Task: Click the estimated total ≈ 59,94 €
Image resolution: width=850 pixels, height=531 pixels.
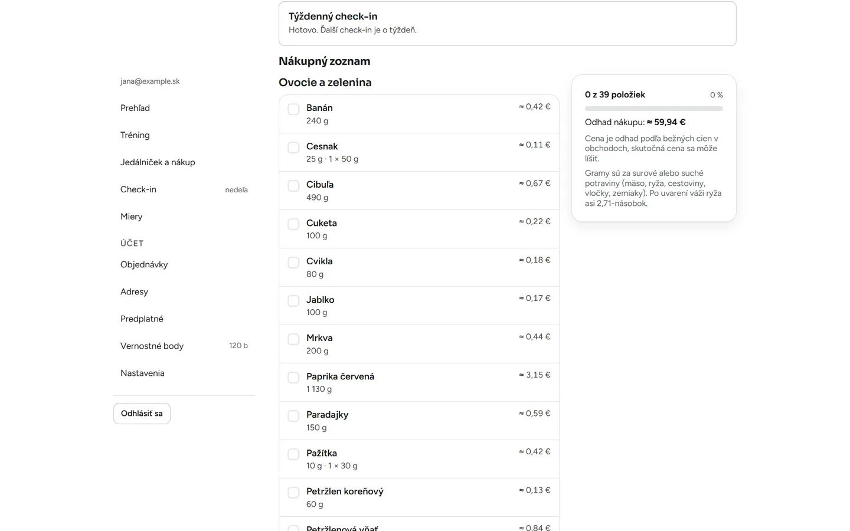Action: (666, 122)
